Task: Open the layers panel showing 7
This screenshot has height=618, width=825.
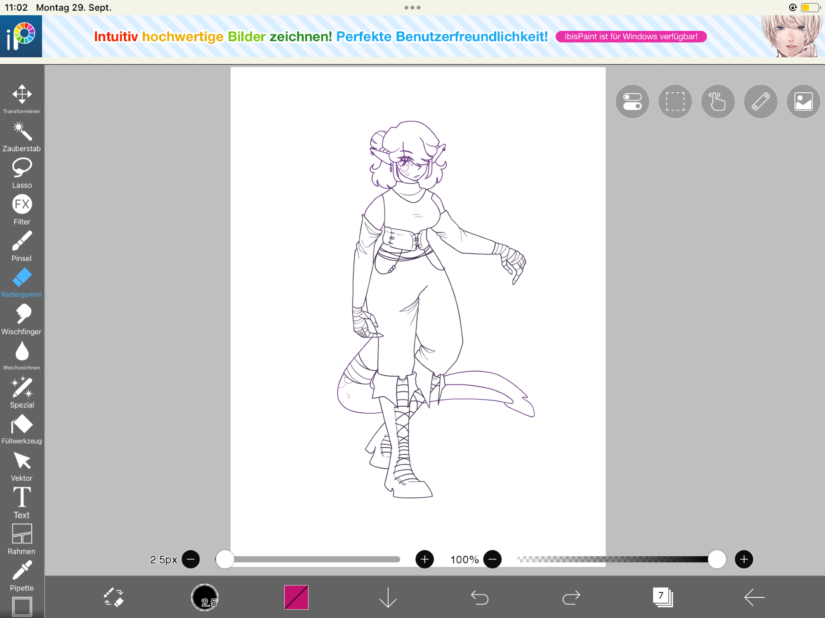Action: click(x=662, y=597)
